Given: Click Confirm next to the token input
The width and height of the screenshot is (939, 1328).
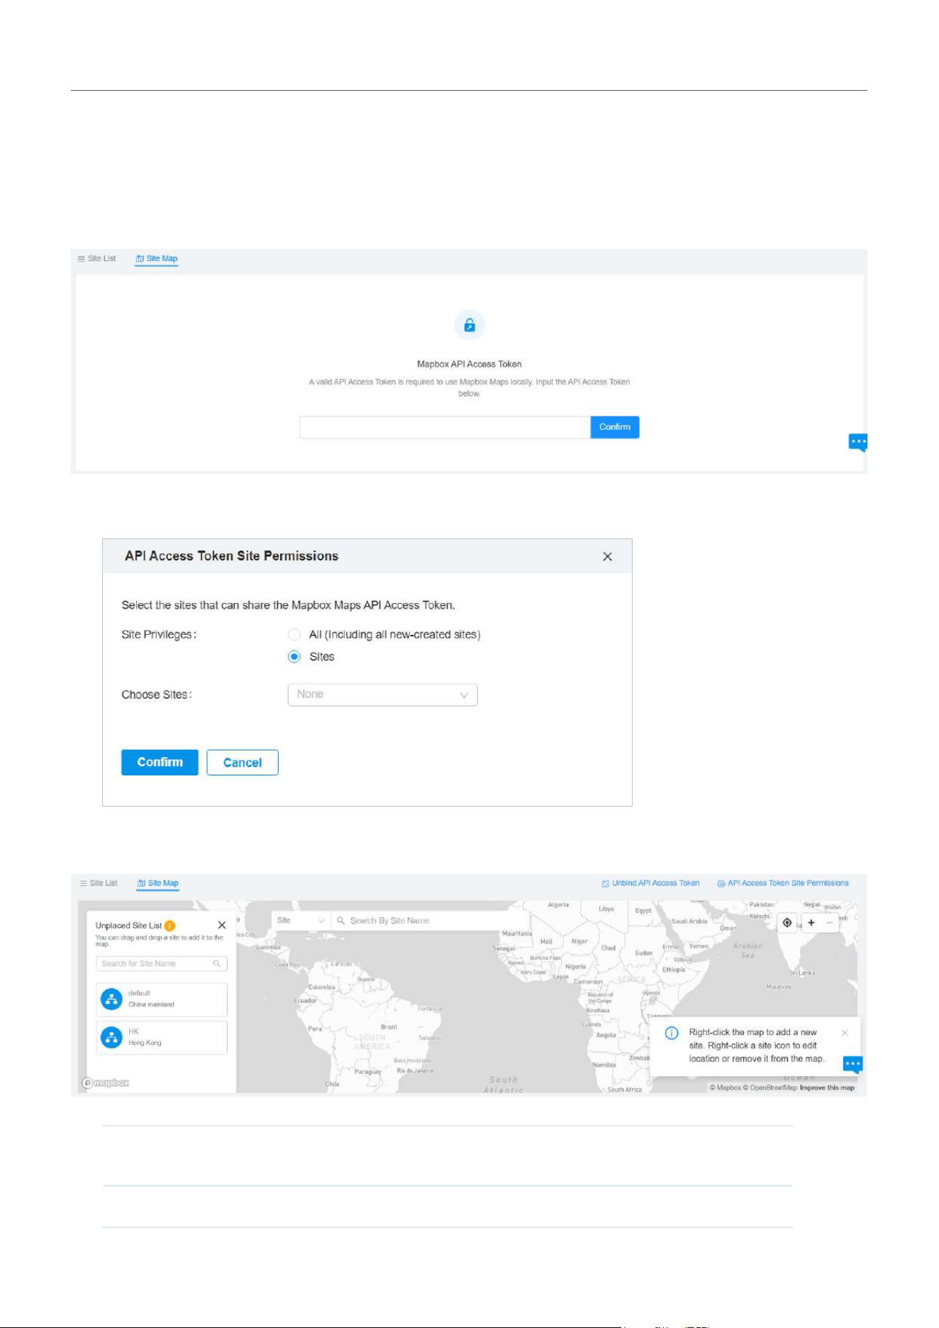Looking at the screenshot, I should tap(615, 427).
